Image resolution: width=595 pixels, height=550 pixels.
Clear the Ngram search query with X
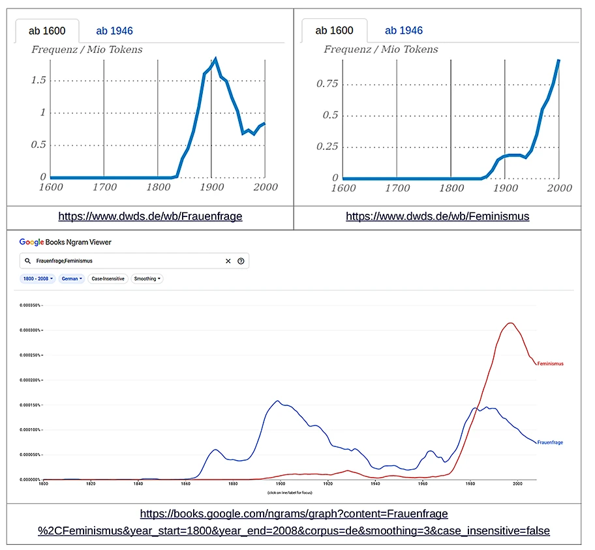[228, 261]
